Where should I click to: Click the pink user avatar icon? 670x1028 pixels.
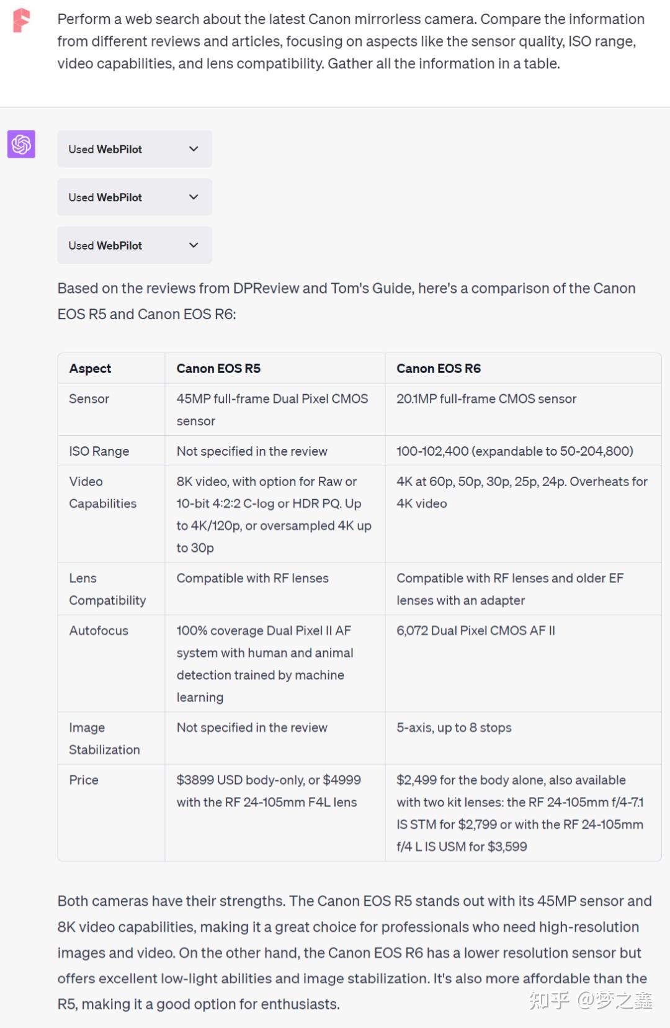coord(21,20)
